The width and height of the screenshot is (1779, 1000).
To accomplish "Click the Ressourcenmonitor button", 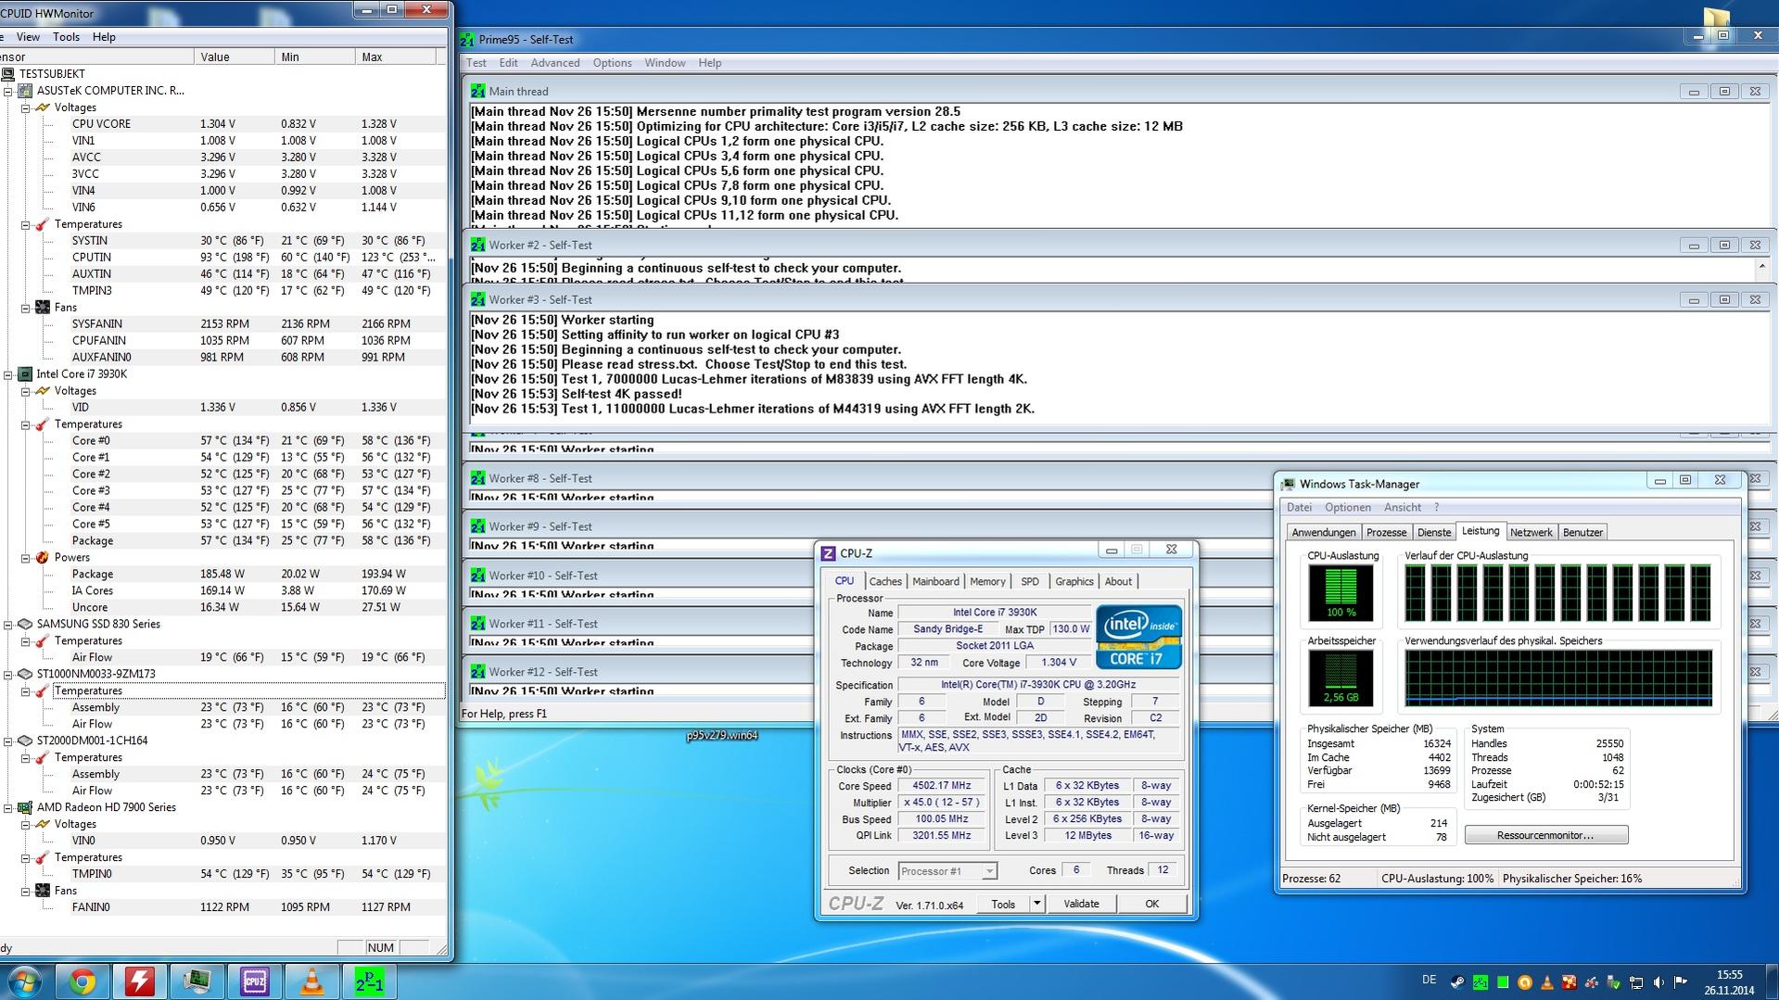I will click(x=1545, y=835).
